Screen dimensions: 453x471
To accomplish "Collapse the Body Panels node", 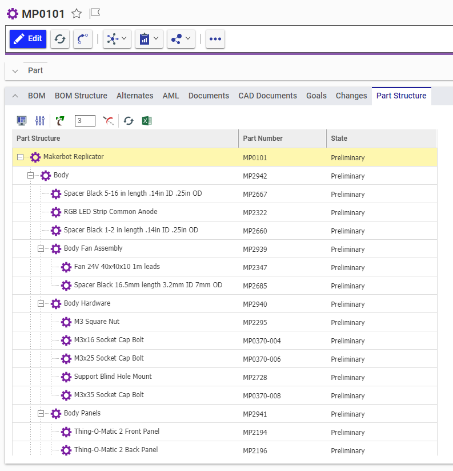I will pyautogui.click(x=41, y=414).
